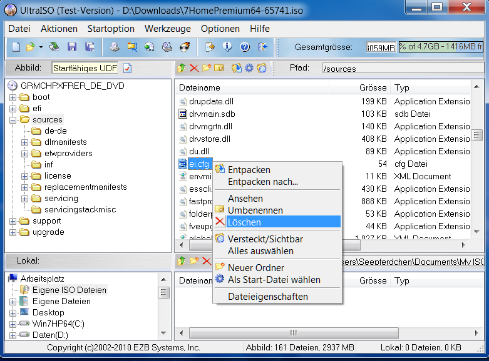This screenshot has height=361, width=489.
Task: Click the Typ column header in image pane
Action: [x=430, y=88]
